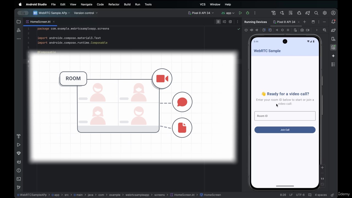Take an emulator screenshot with the camera icon
The width and height of the screenshot is (352, 198).
[302, 30]
